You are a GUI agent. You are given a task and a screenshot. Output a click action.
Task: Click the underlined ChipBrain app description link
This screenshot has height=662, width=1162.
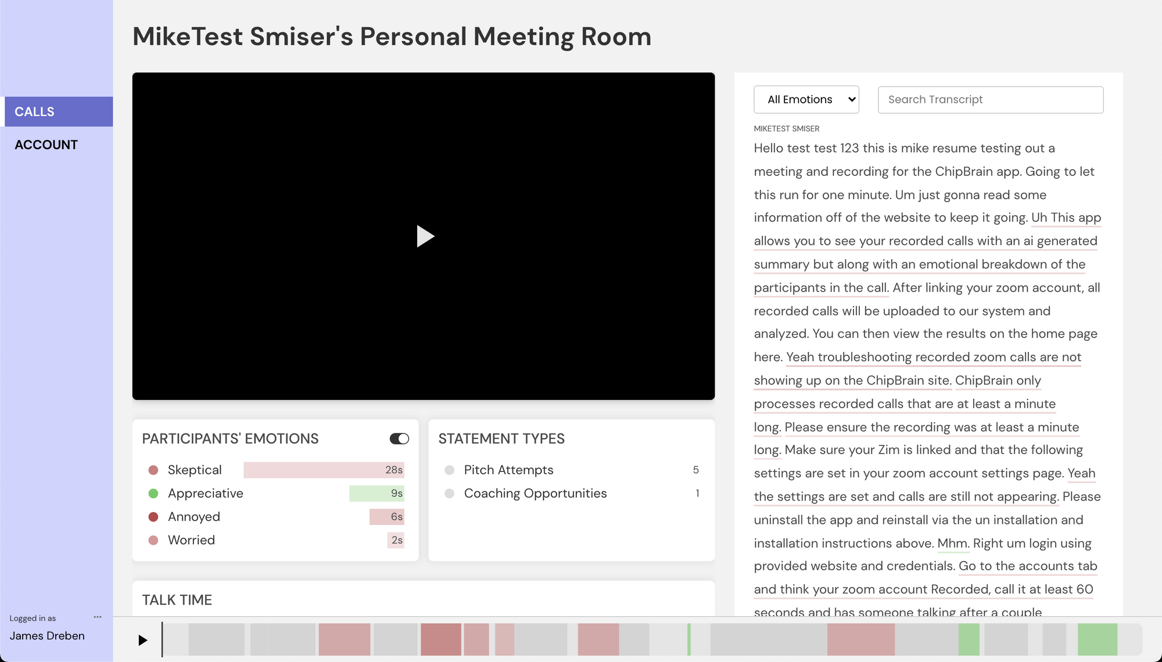tap(926, 240)
